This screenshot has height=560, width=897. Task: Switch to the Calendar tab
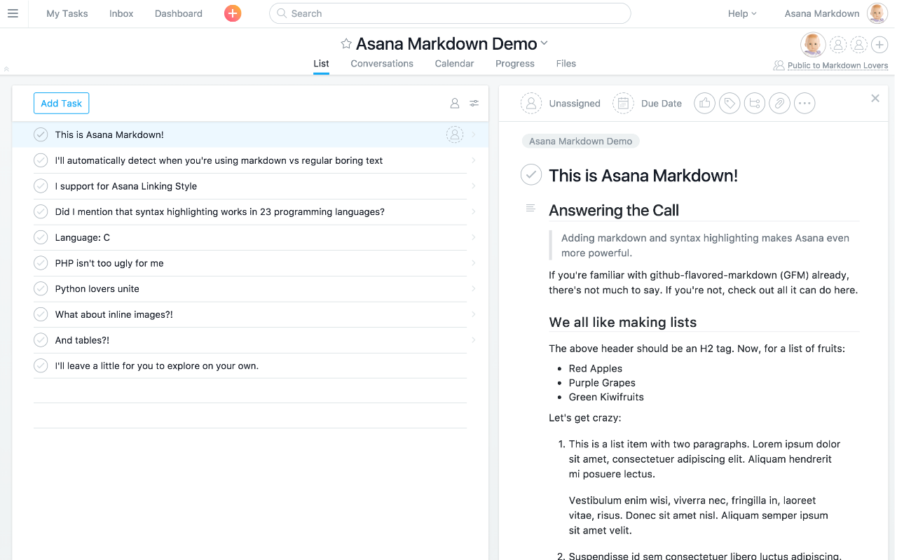click(453, 64)
